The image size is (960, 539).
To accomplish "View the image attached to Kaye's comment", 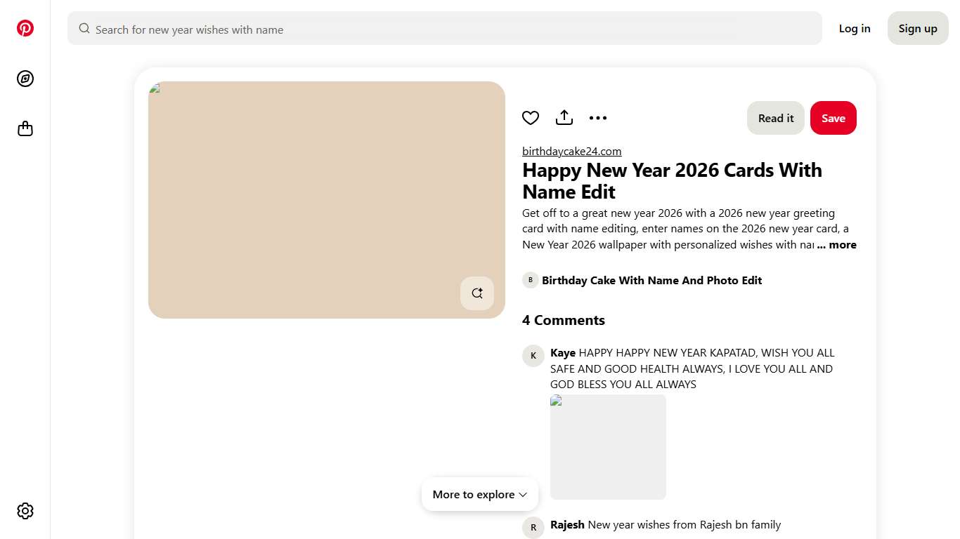I will click(608, 446).
